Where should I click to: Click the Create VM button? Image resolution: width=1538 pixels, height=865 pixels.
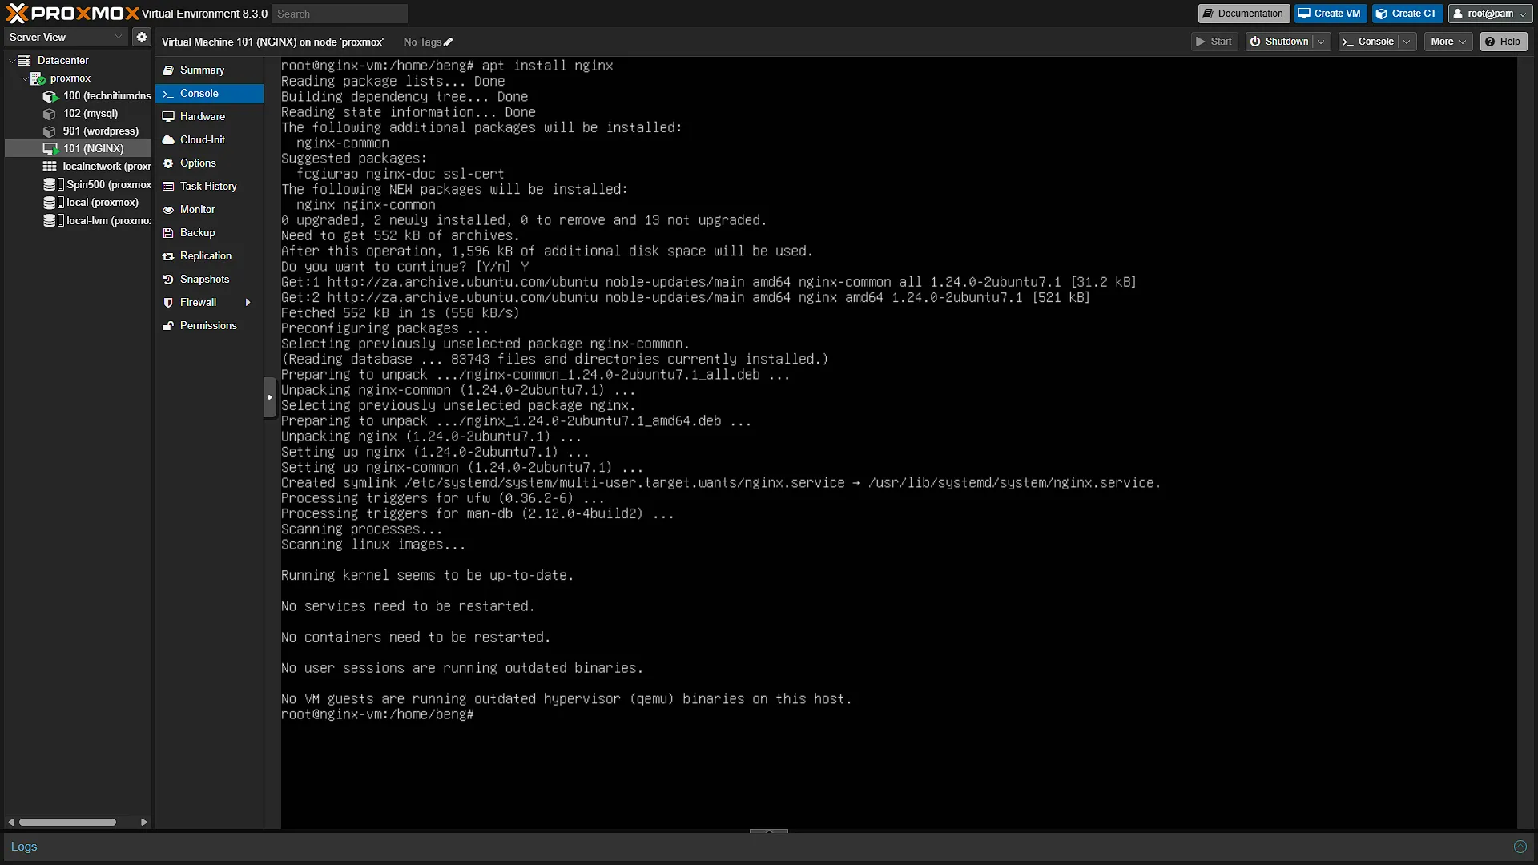coord(1330,14)
